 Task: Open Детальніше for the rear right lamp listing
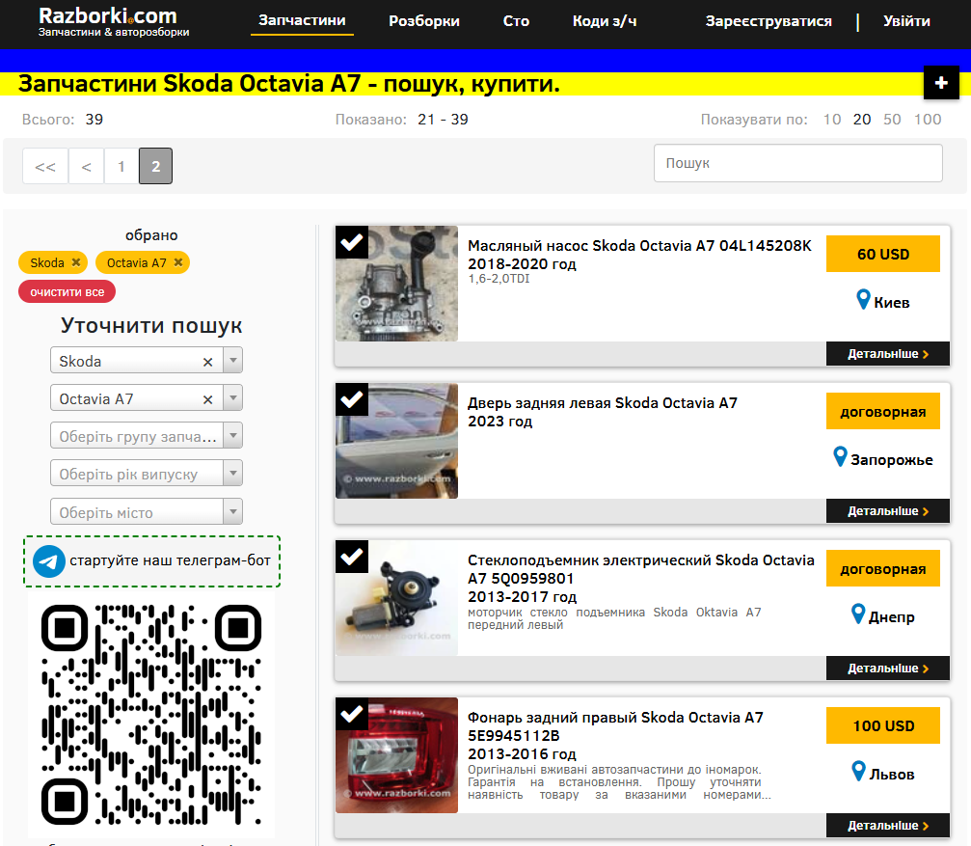tap(888, 826)
